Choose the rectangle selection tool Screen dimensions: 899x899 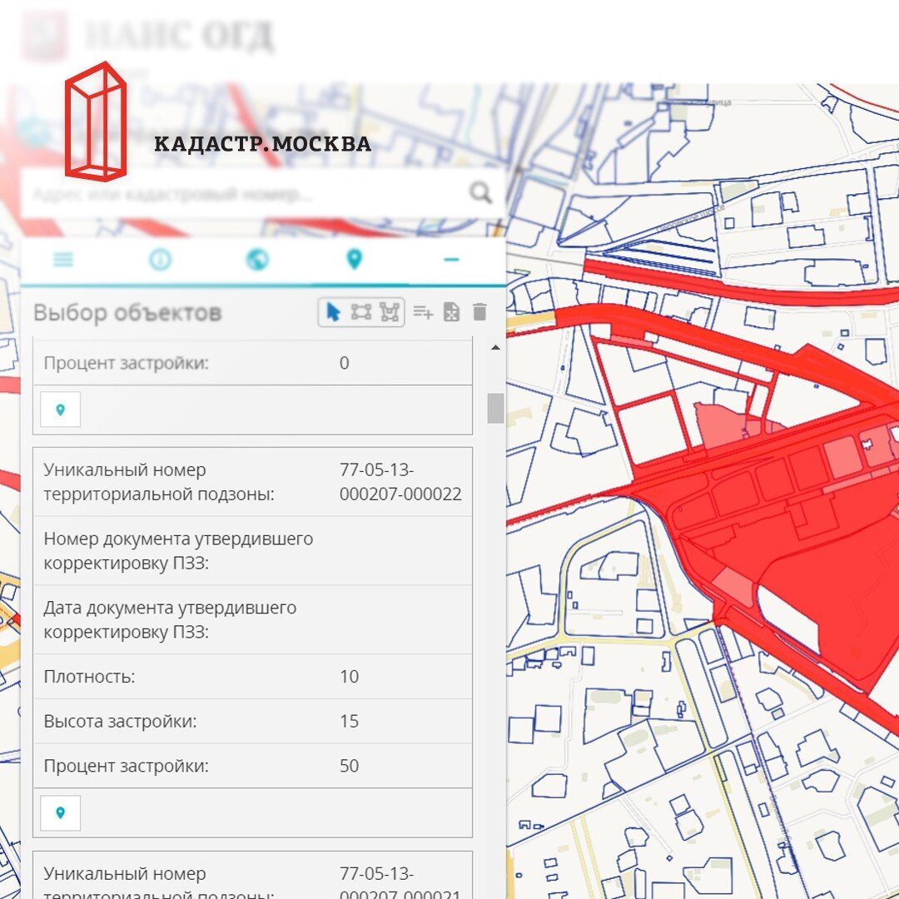pos(361,312)
